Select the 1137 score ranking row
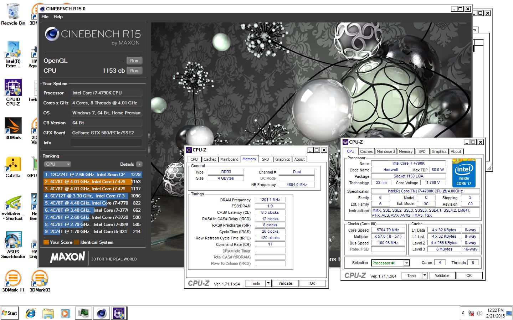 point(93,189)
